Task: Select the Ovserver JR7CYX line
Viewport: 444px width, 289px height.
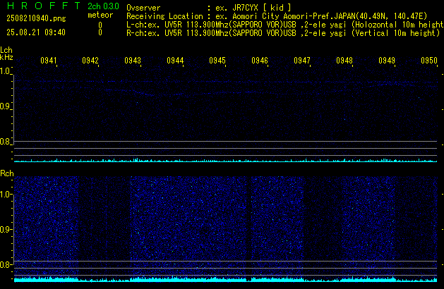Action: [209, 8]
